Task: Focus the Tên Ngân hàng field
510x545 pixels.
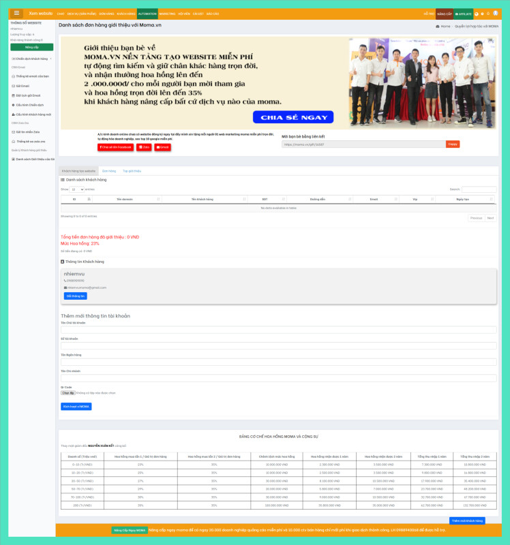Action: (x=278, y=362)
